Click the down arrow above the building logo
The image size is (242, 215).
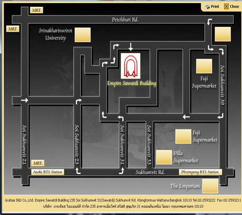coord(131,46)
